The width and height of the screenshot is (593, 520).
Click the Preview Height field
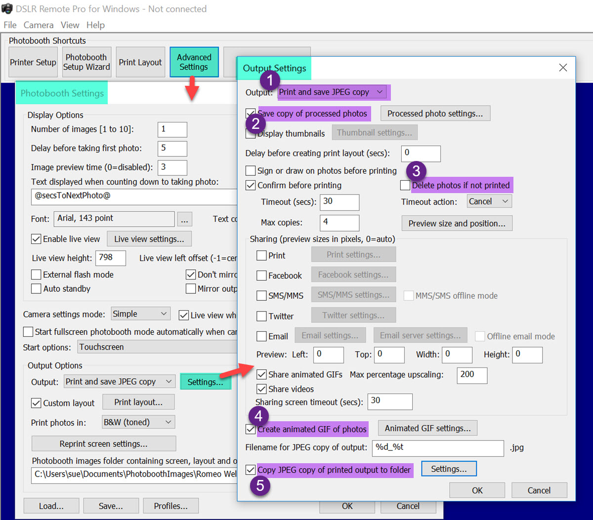click(527, 355)
